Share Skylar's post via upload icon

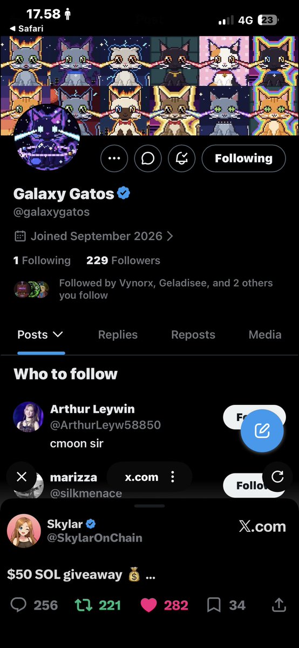click(x=279, y=605)
